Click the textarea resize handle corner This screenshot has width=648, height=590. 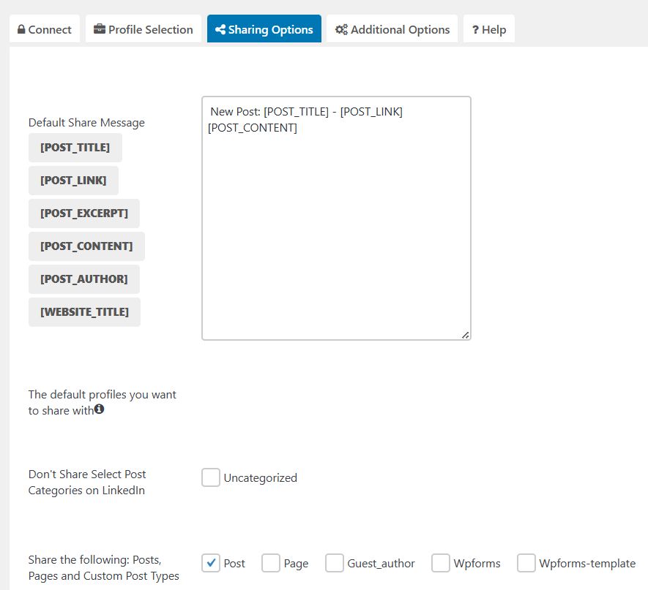[466, 335]
